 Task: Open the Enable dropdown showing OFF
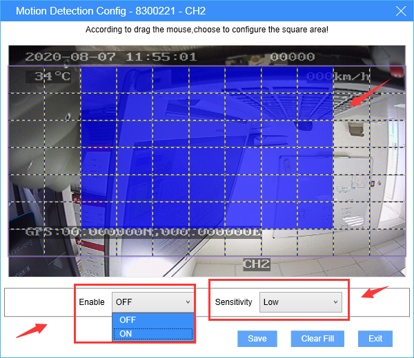[153, 302]
